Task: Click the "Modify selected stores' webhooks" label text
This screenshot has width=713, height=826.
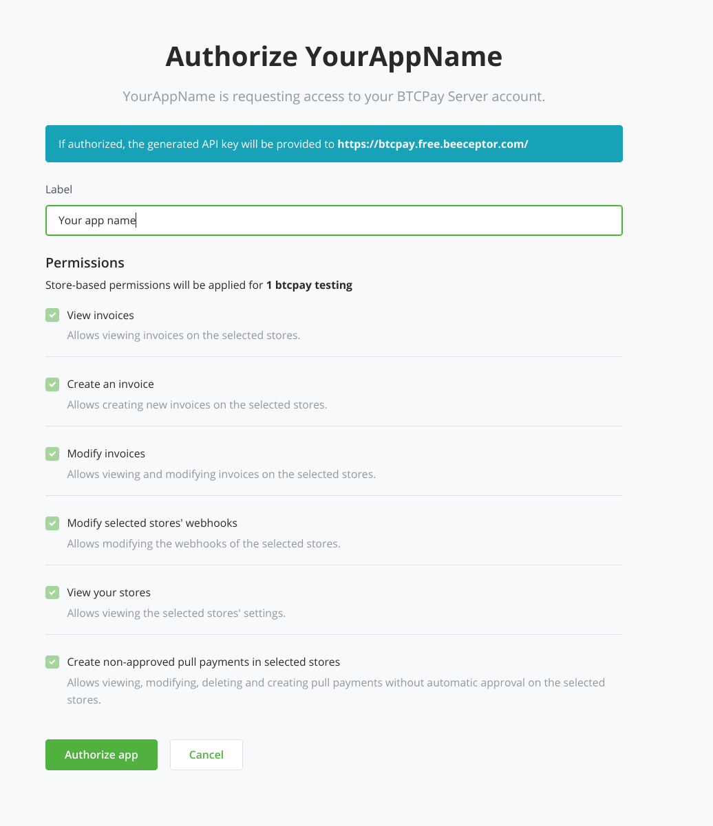Action: 152,523
